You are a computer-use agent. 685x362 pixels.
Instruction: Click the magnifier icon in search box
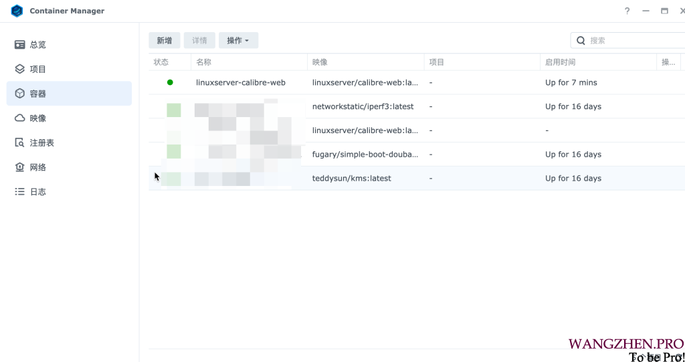pos(581,41)
